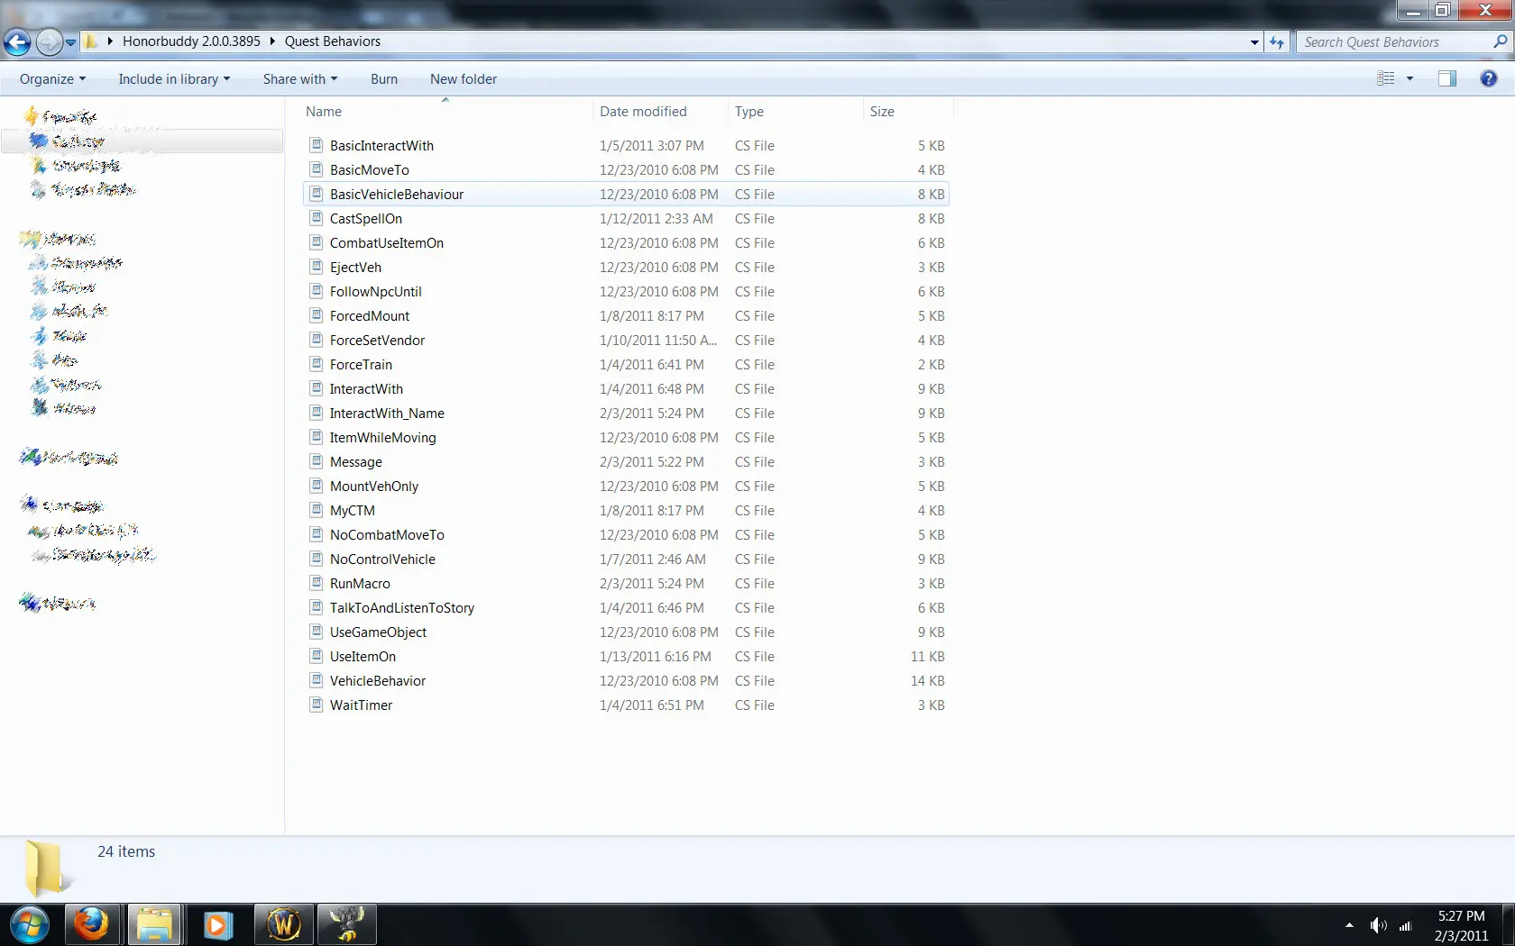Click the Search Quest Behaviors field
This screenshot has height=946, width=1515.
(1393, 41)
